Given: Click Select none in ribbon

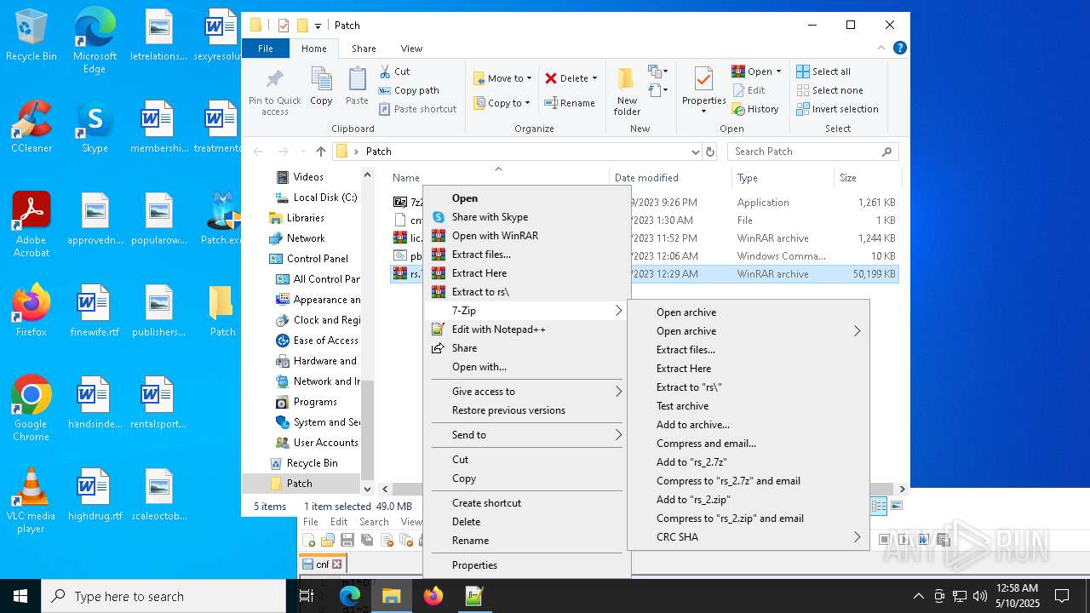Looking at the screenshot, I should 829,90.
